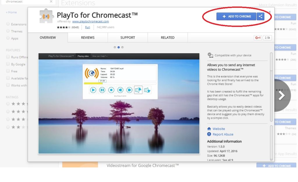298x182 pixels.
Task: Open the www.playtochromecast.com link
Action: (91, 22)
